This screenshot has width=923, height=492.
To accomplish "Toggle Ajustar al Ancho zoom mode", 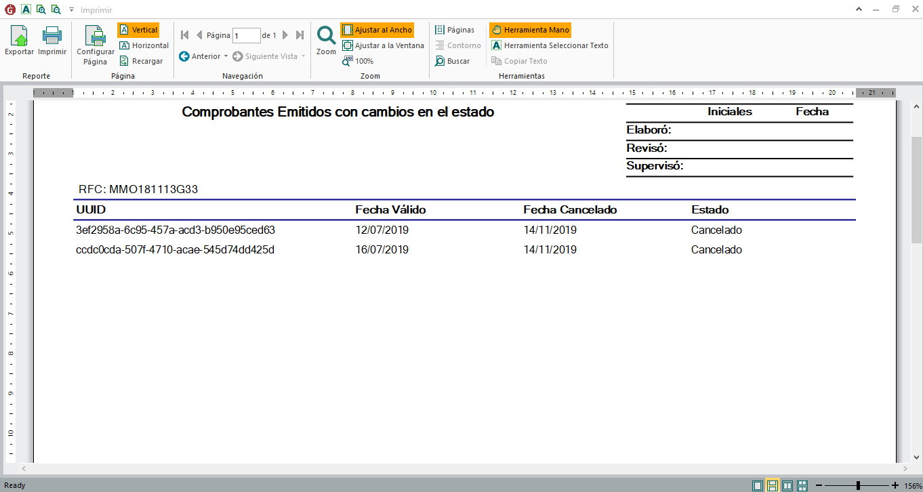I will click(377, 30).
